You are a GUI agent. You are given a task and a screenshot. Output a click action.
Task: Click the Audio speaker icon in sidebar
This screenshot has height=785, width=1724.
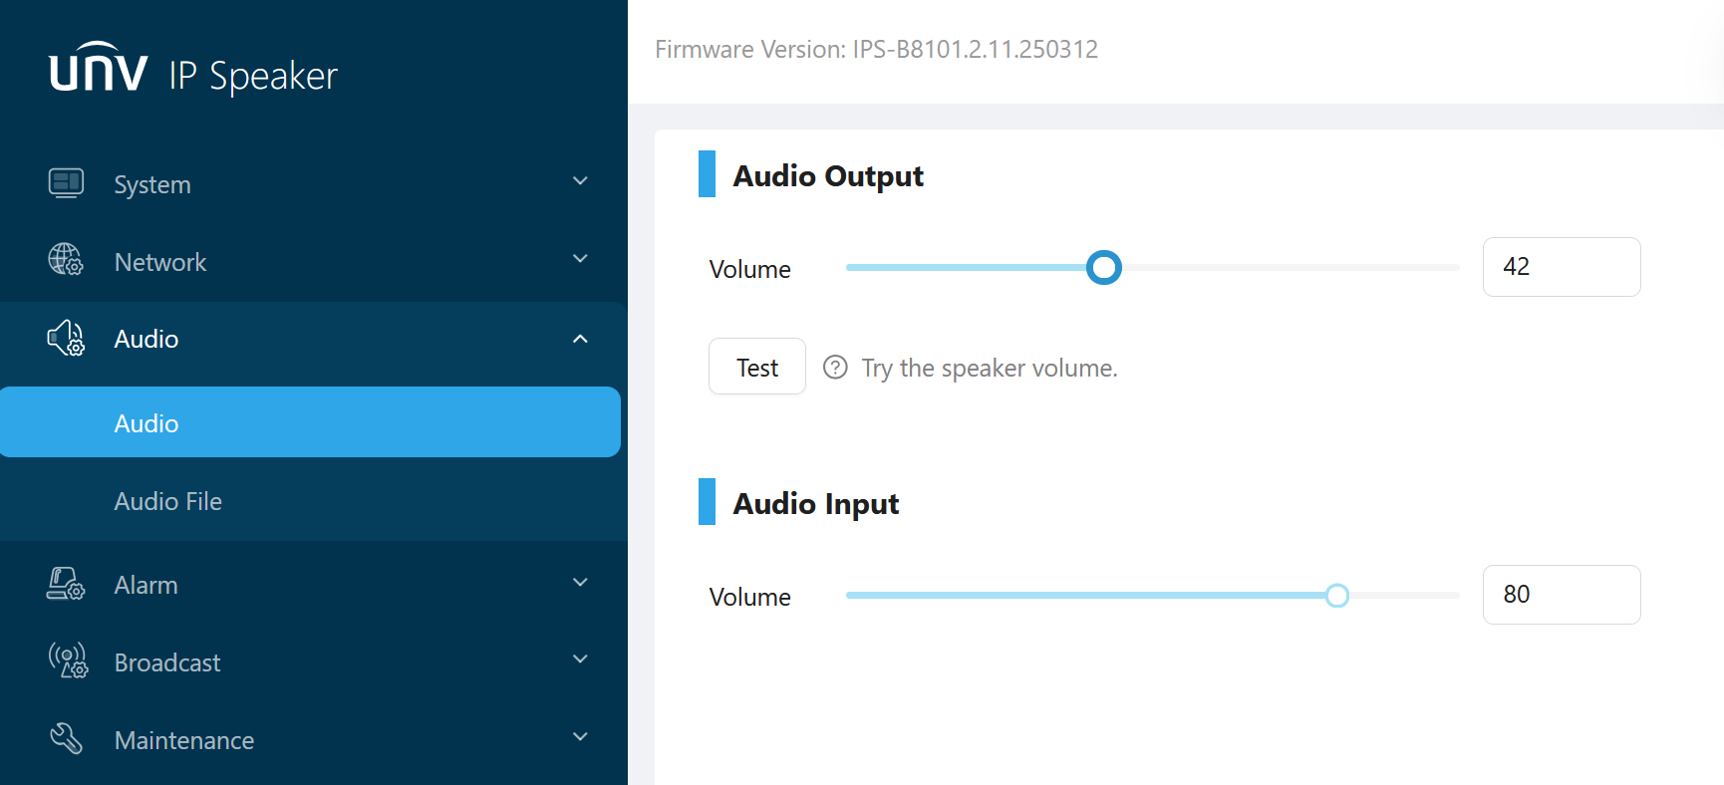66,338
